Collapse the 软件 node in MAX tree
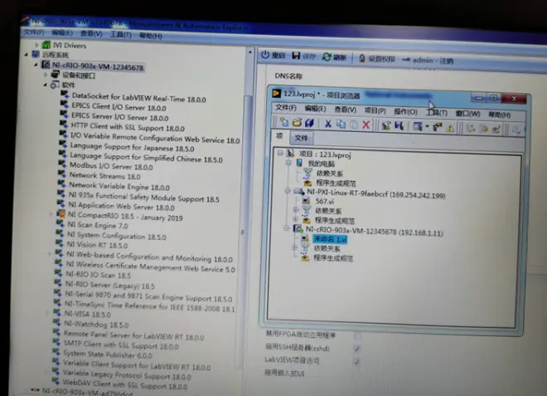The width and height of the screenshot is (547, 396). pos(46,85)
